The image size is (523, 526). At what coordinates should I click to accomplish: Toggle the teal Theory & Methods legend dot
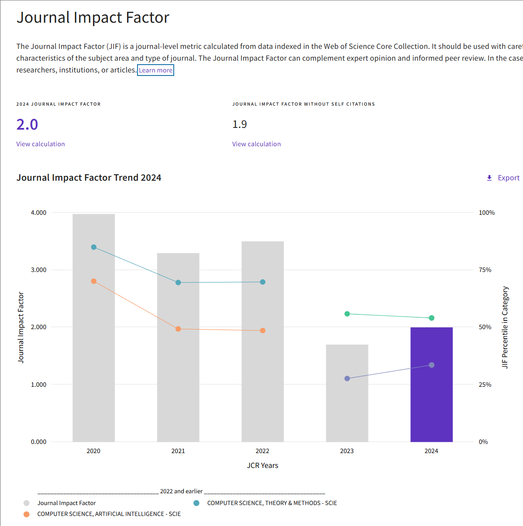[x=196, y=503]
